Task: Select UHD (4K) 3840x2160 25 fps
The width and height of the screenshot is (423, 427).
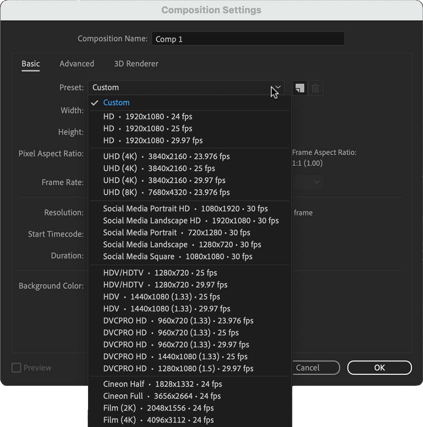Action: (190, 168)
